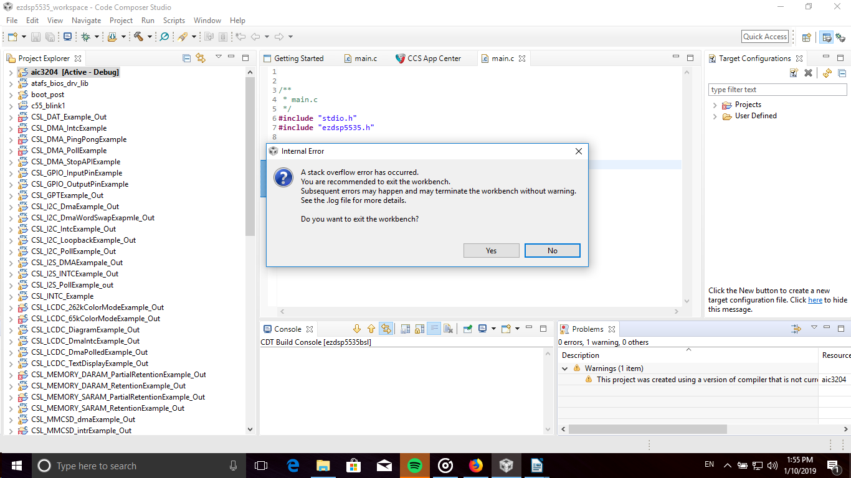
Task: Click the Open Console icon
Action: tap(506, 329)
